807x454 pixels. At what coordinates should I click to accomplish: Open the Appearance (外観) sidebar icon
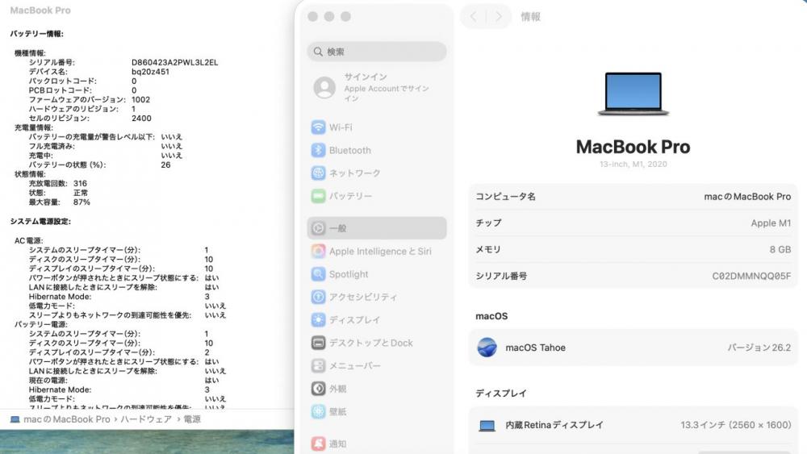tap(318, 389)
